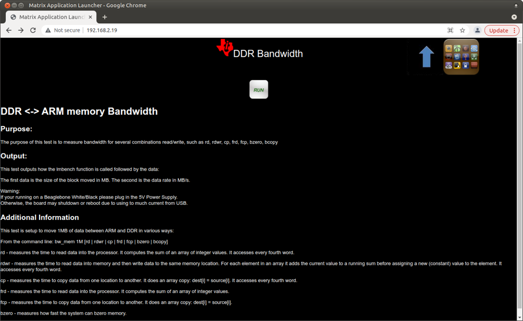523x321 pixels.
Task: Go forward in browser history
Action: 21,30
